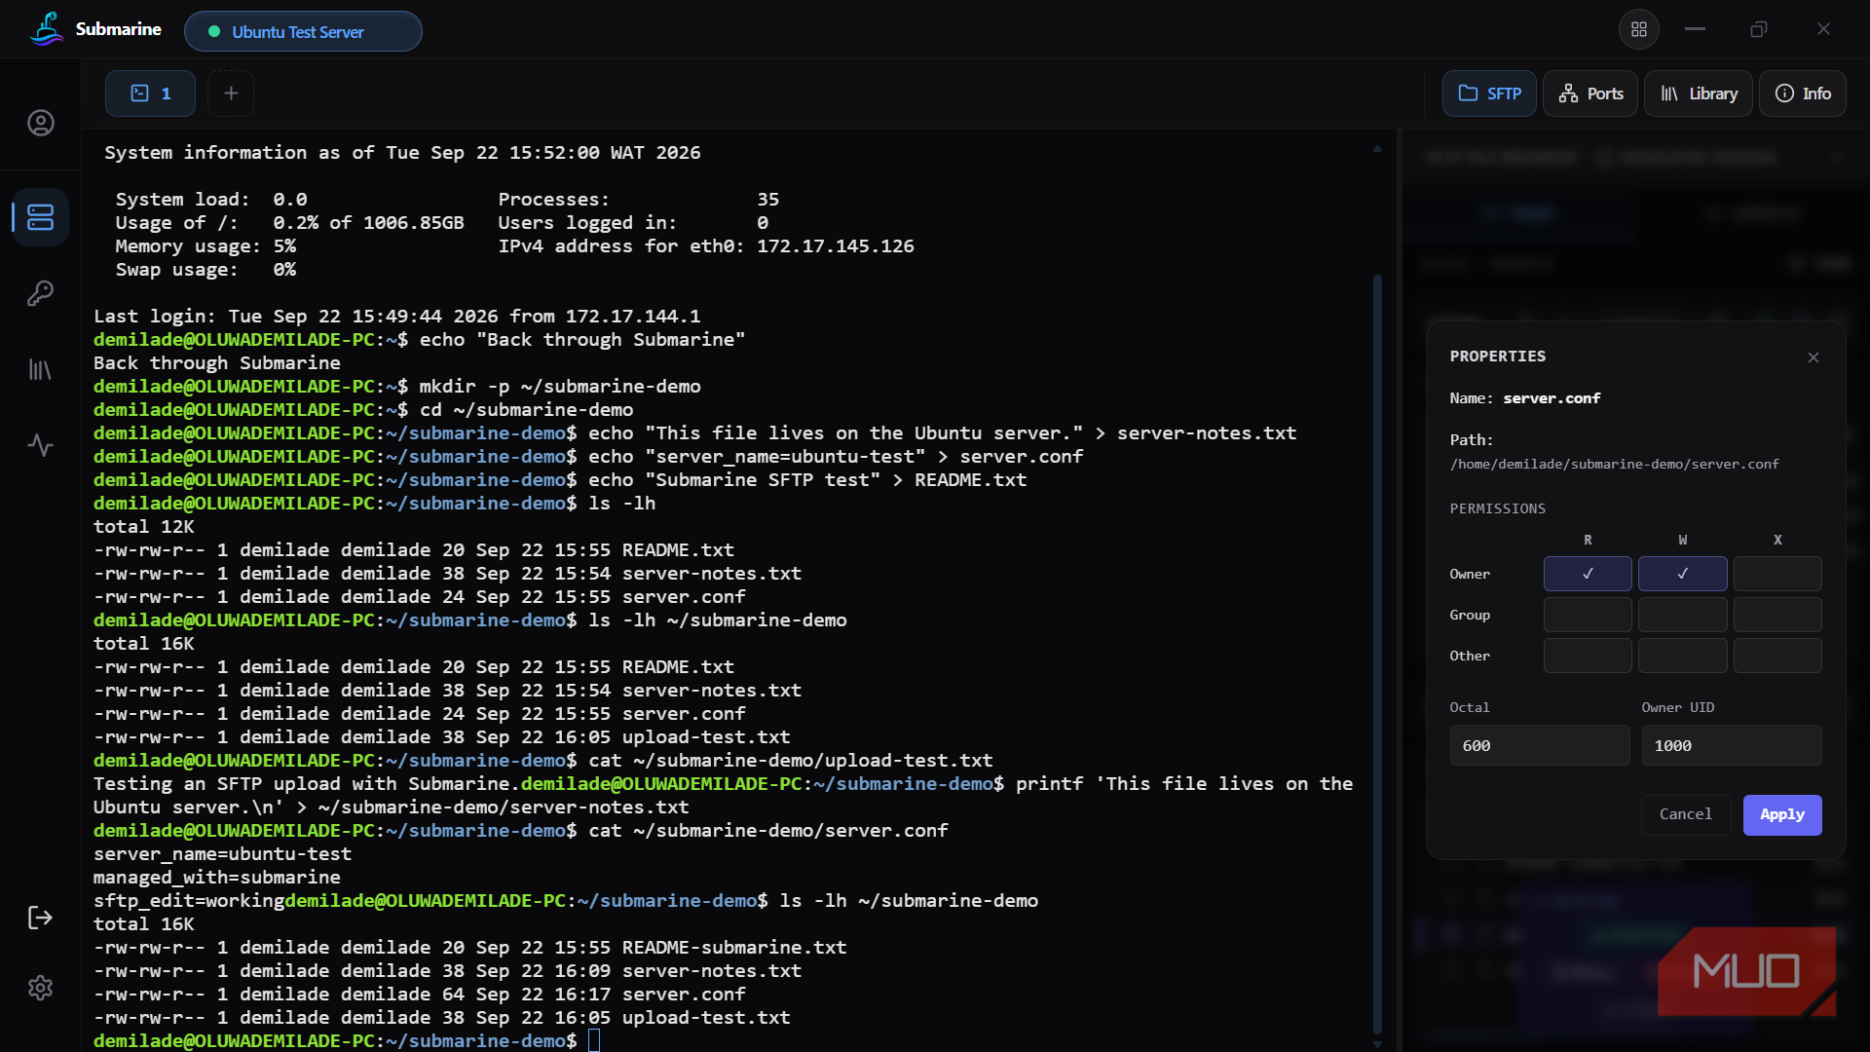
Task: Click the 'total 12K' terminal line
Action: coord(144,526)
